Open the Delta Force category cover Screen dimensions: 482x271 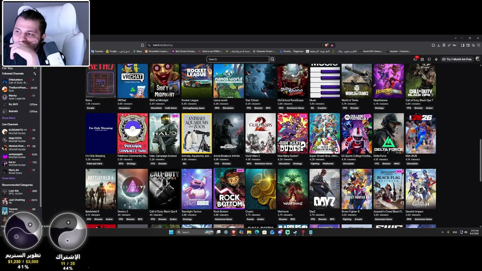[x=389, y=134]
